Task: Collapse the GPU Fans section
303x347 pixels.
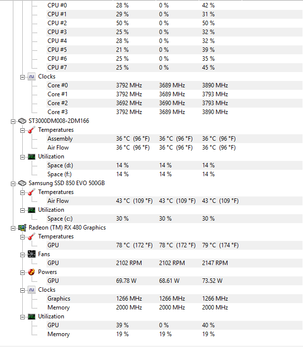Action: click(x=22, y=255)
